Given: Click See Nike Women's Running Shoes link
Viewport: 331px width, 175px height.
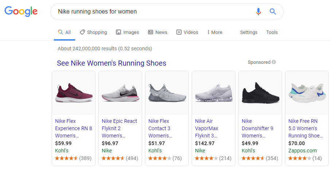Looking at the screenshot, I should click(112, 63).
